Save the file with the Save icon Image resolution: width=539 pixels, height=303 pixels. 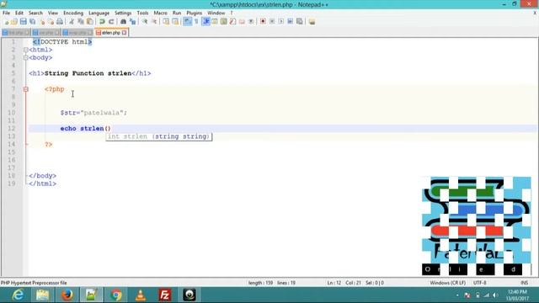pos(23,22)
